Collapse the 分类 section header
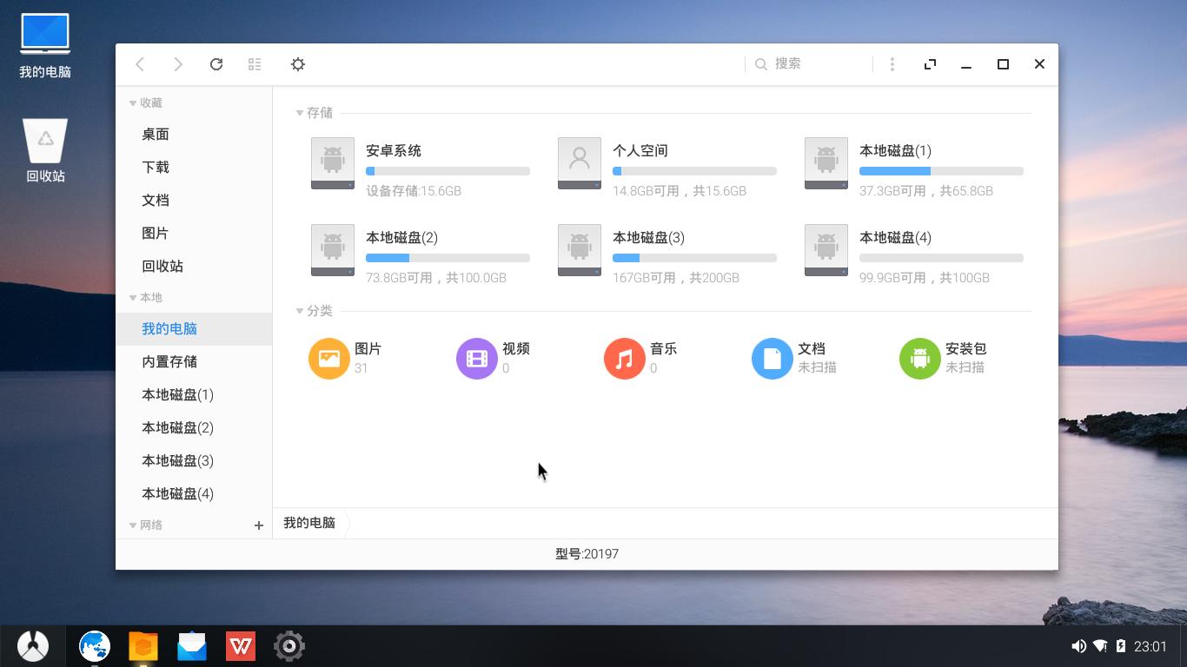 [x=299, y=310]
